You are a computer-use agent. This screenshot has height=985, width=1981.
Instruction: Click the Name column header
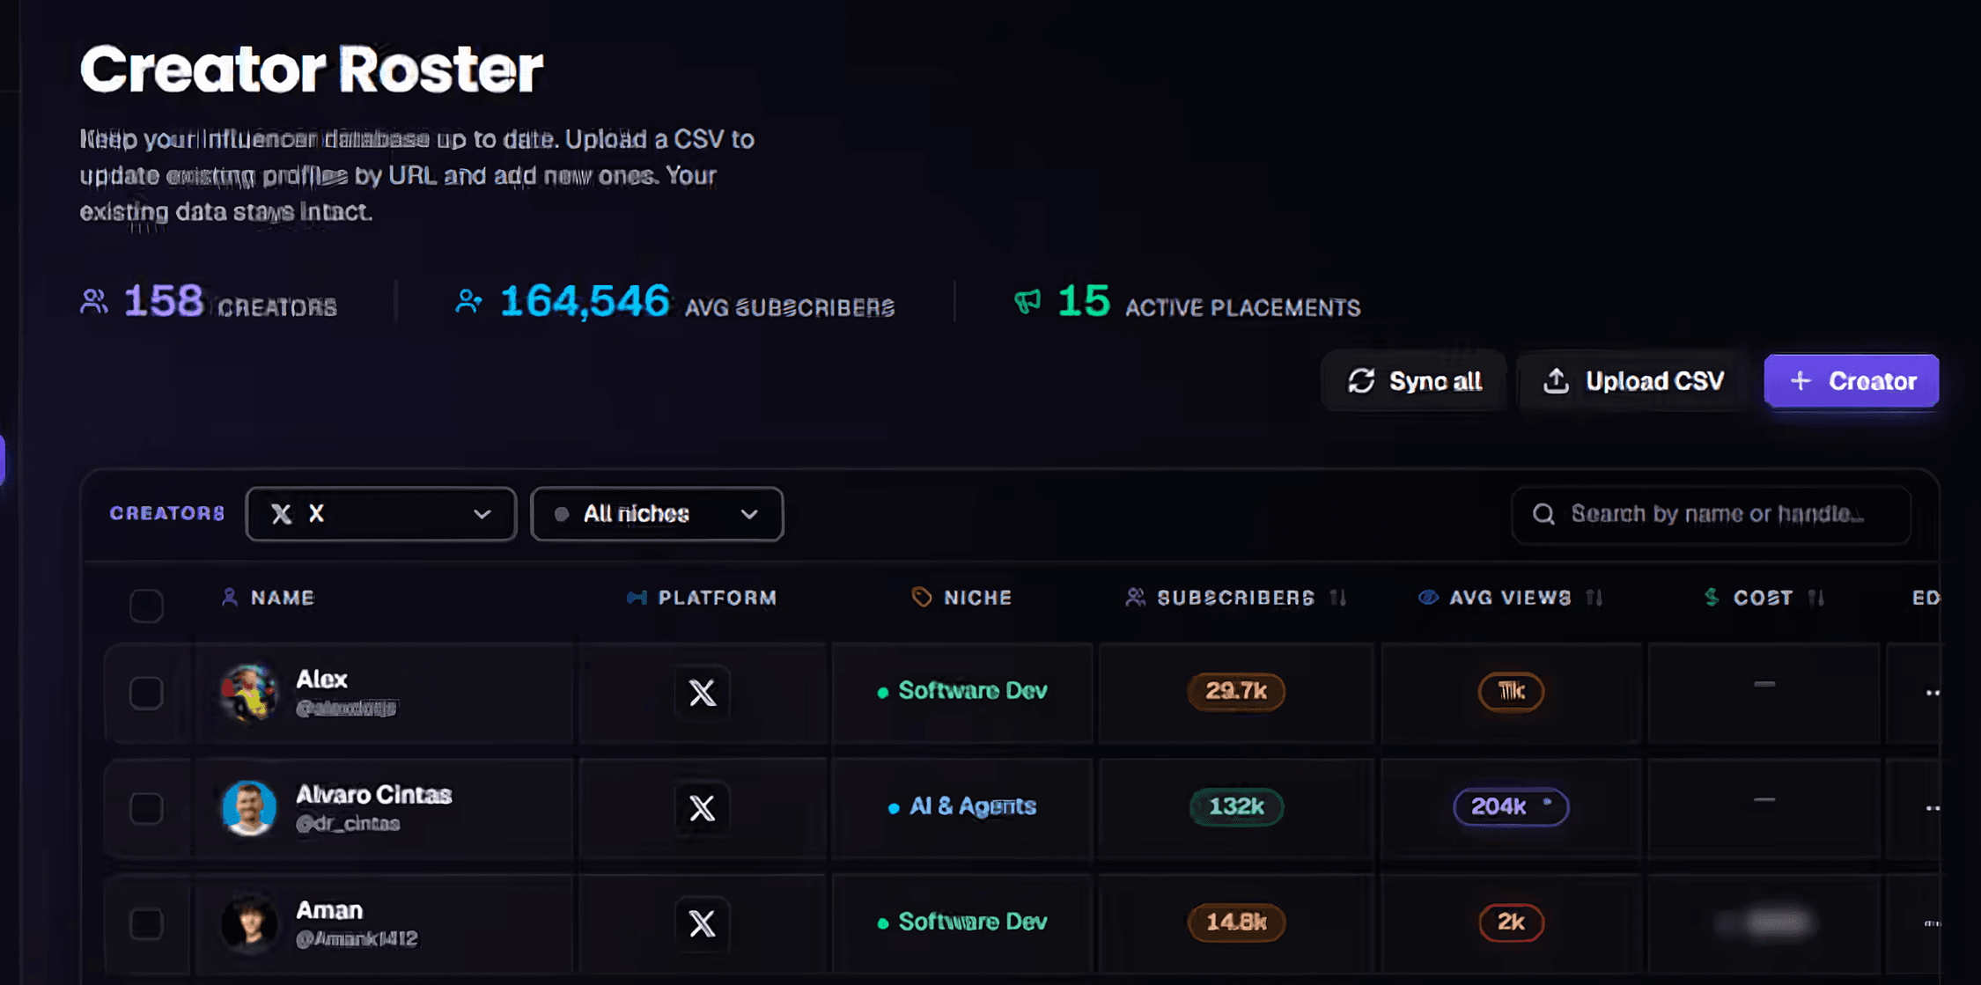(x=268, y=598)
